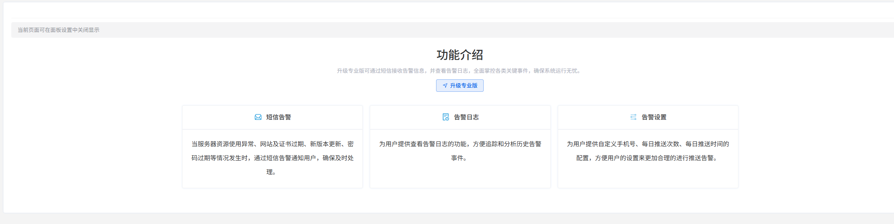This screenshot has height=224, width=894.
Task: Click the 功能介绍 heading
Action: pyautogui.click(x=460, y=55)
